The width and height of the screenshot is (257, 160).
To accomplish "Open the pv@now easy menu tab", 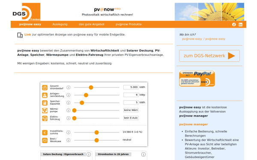I will [30, 24].
